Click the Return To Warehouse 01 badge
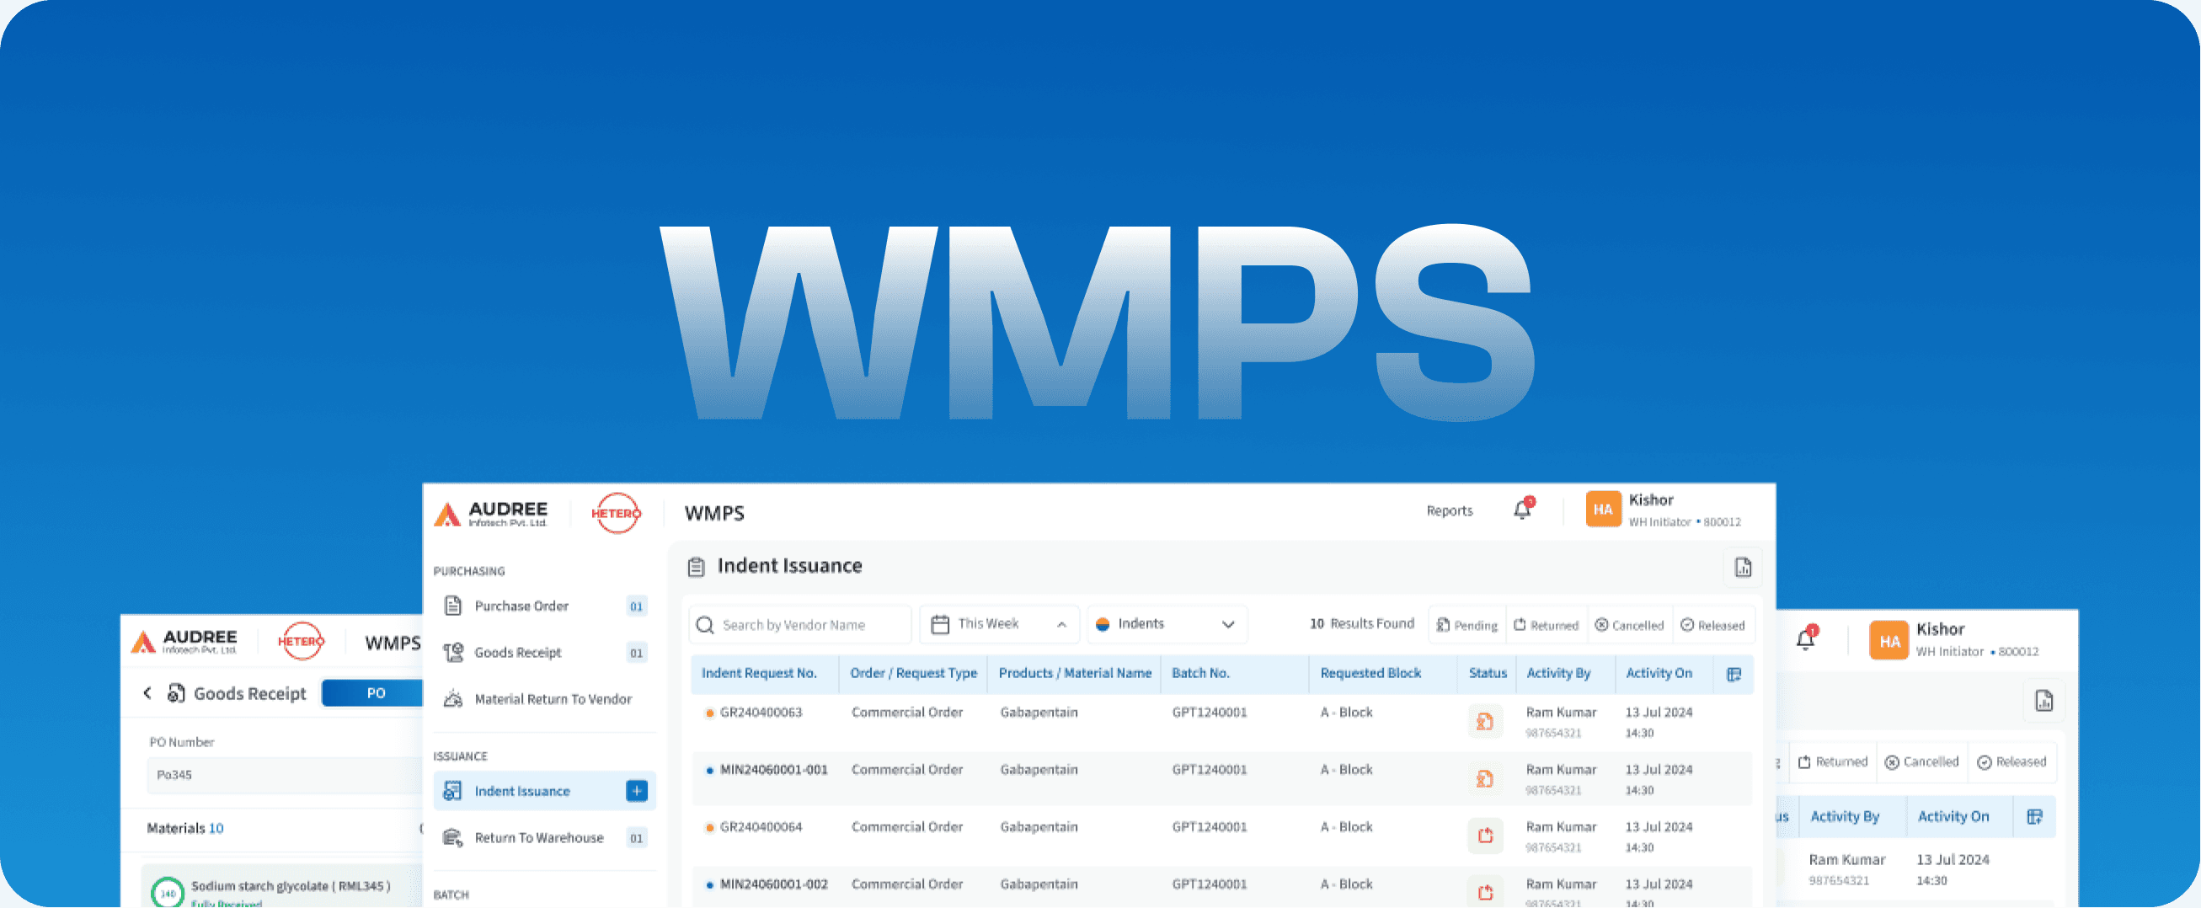This screenshot has width=2201, height=908. point(637,839)
